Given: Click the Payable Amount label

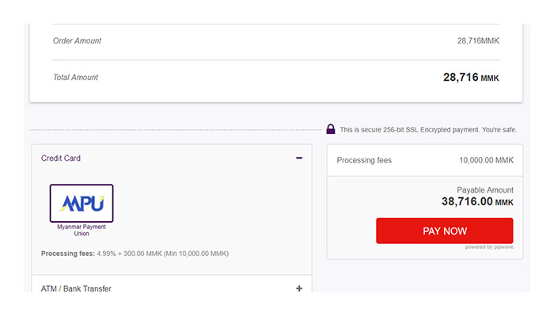Looking at the screenshot, I should [x=485, y=190].
